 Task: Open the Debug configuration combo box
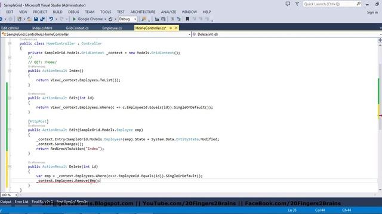(x=128, y=19)
